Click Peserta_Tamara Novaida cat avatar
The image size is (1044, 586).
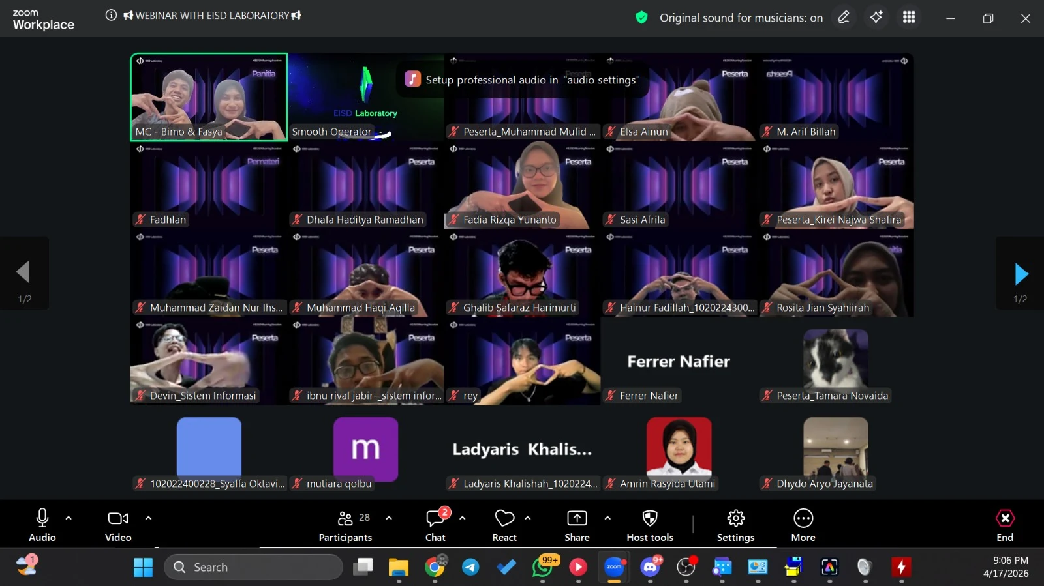pyautogui.click(x=836, y=359)
